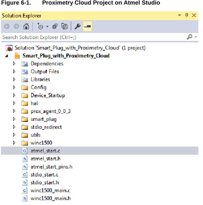Select the Libraries label text

(40, 79)
